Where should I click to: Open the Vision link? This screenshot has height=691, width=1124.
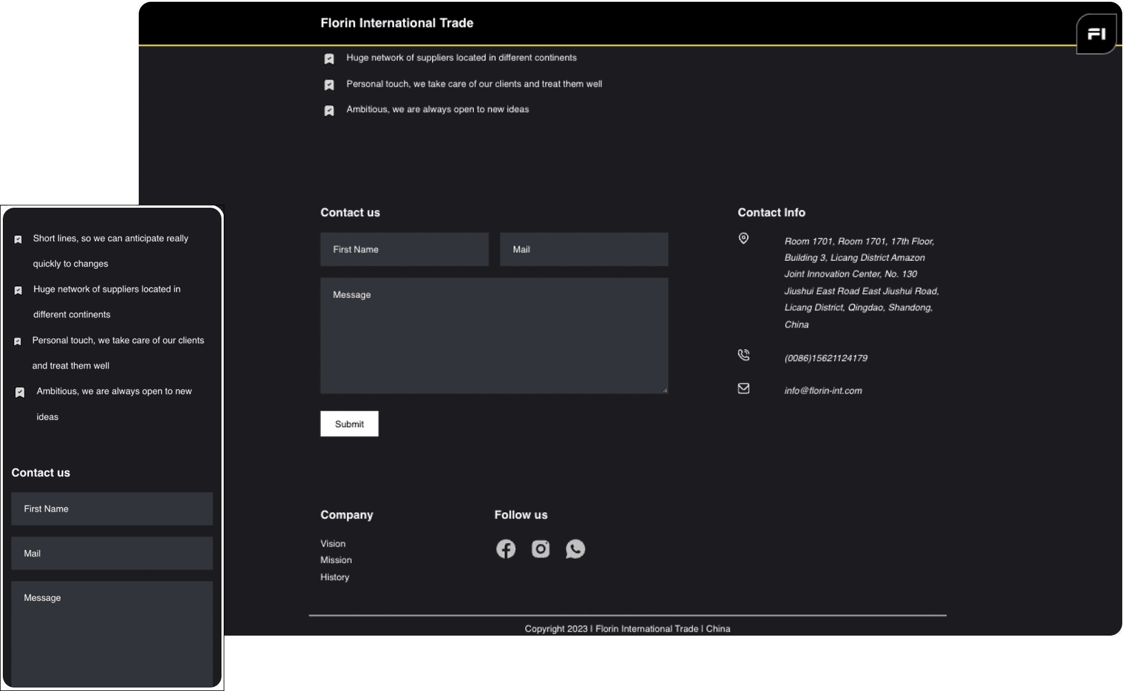[333, 544]
